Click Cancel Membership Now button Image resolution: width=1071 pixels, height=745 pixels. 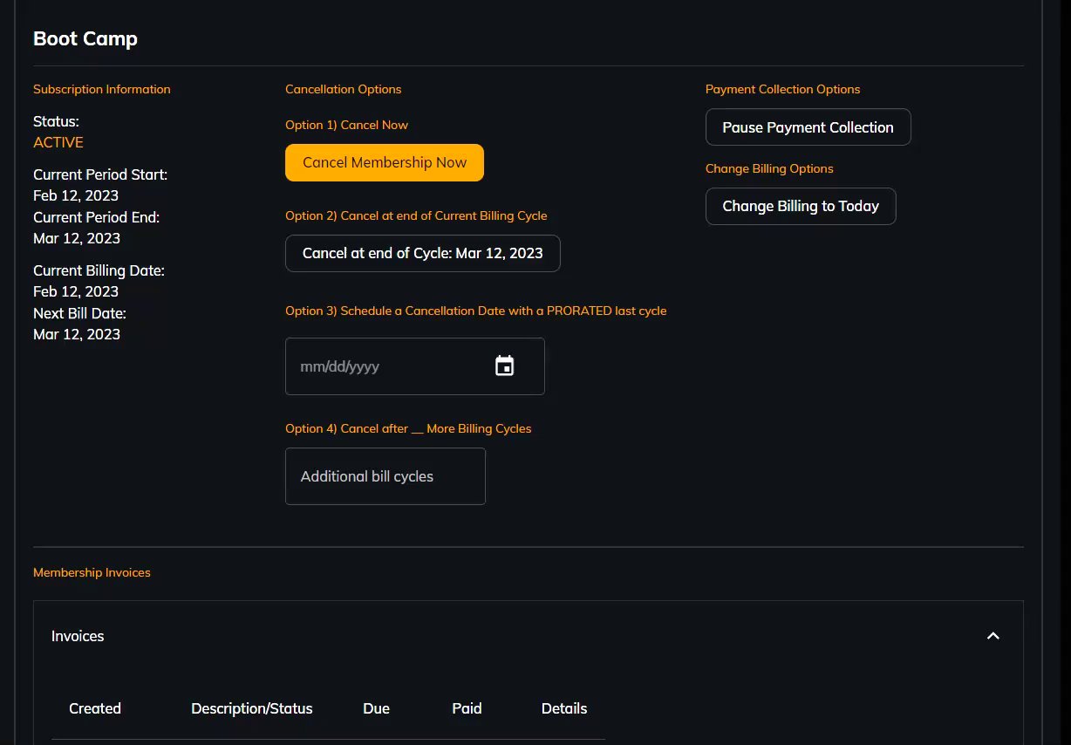pyautogui.click(x=385, y=163)
